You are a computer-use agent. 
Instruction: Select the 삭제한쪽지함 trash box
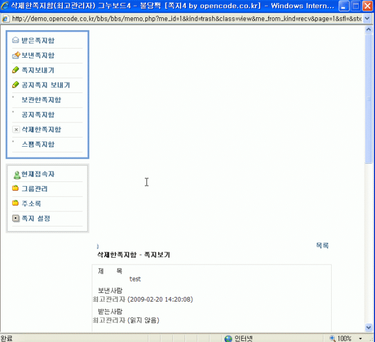tap(42, 129)
